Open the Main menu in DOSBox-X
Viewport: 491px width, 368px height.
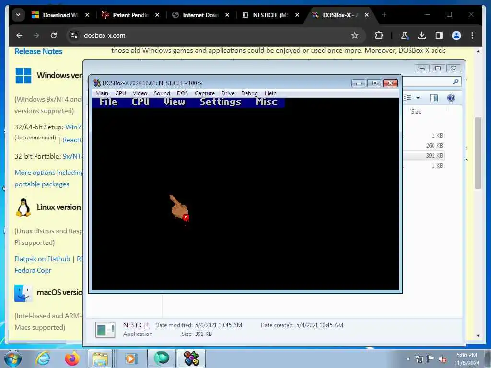(x=102, y=93)
